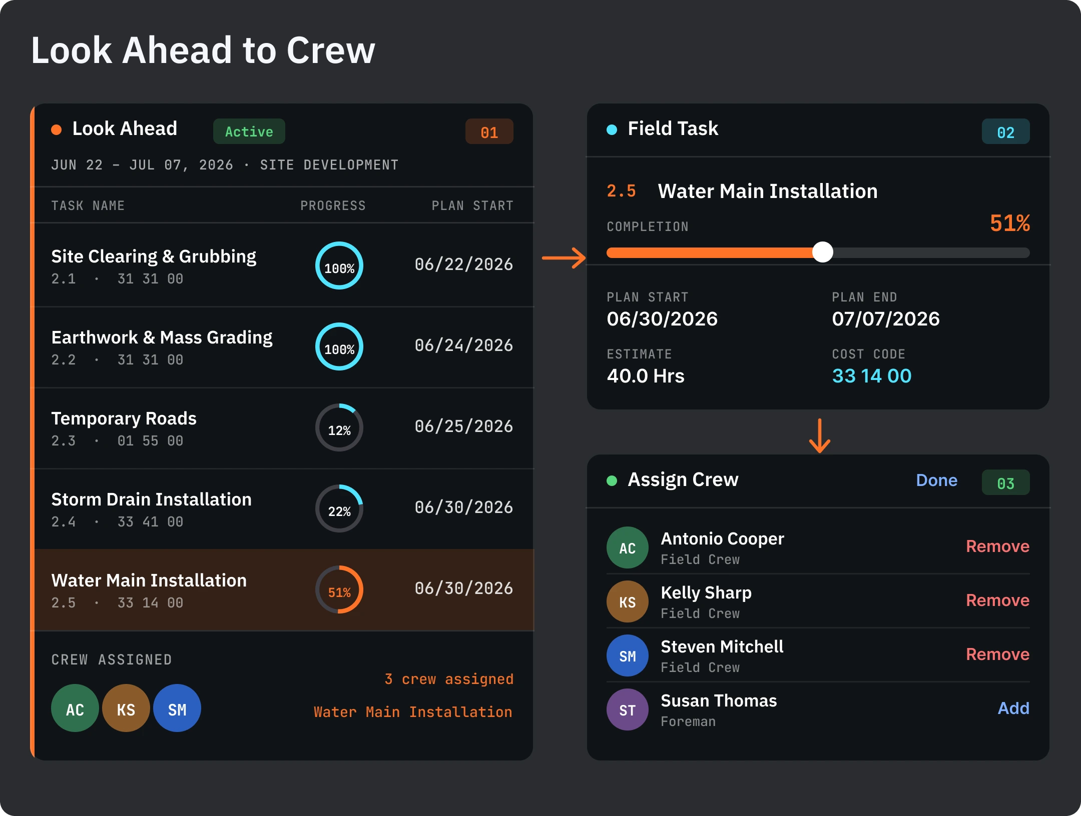
Task: Click the PROGRESS column header
Action: [x=333, y=205]
